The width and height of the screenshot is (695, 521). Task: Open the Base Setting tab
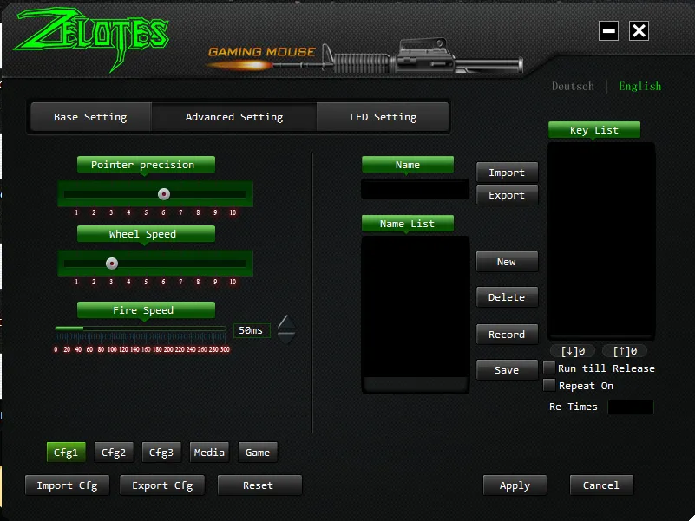90,117
